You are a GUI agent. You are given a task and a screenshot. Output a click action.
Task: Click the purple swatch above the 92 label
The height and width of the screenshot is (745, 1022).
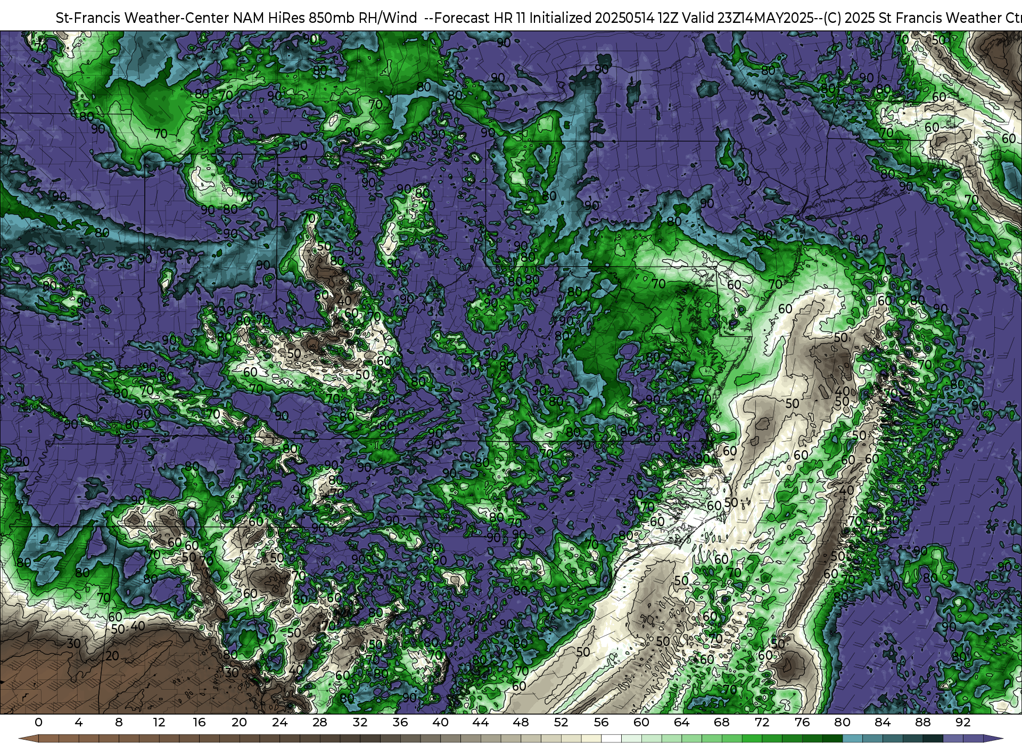(972, 739)
